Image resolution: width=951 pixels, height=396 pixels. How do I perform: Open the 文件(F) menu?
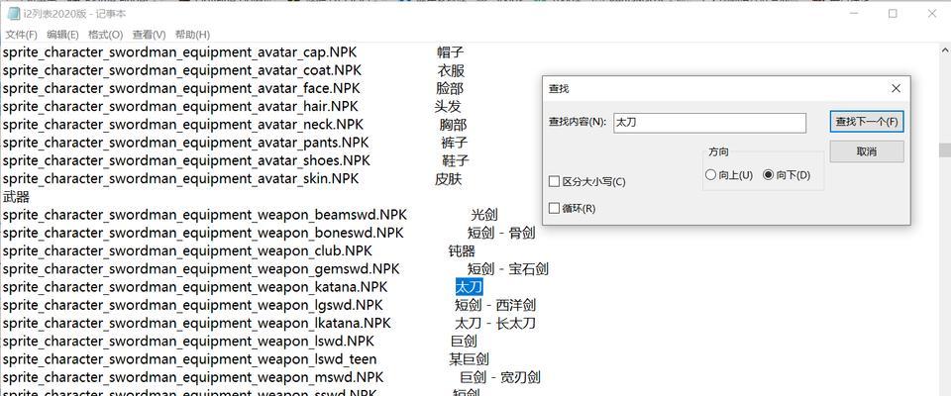21,35
